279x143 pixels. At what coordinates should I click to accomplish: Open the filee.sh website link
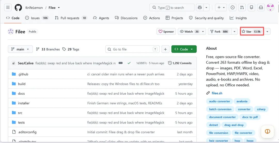pos(217,93)
